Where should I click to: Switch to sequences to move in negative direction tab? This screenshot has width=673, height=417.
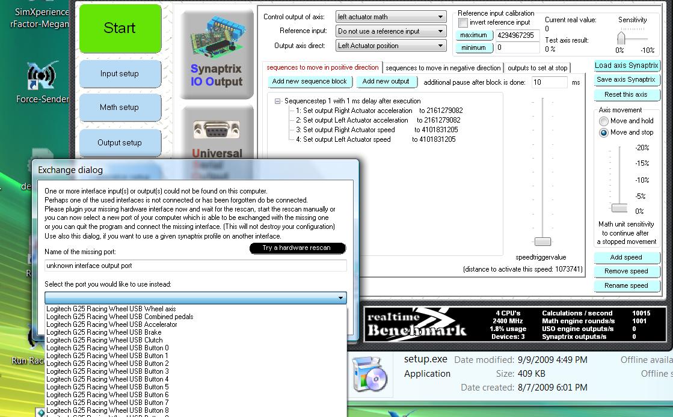pos(443,68)
